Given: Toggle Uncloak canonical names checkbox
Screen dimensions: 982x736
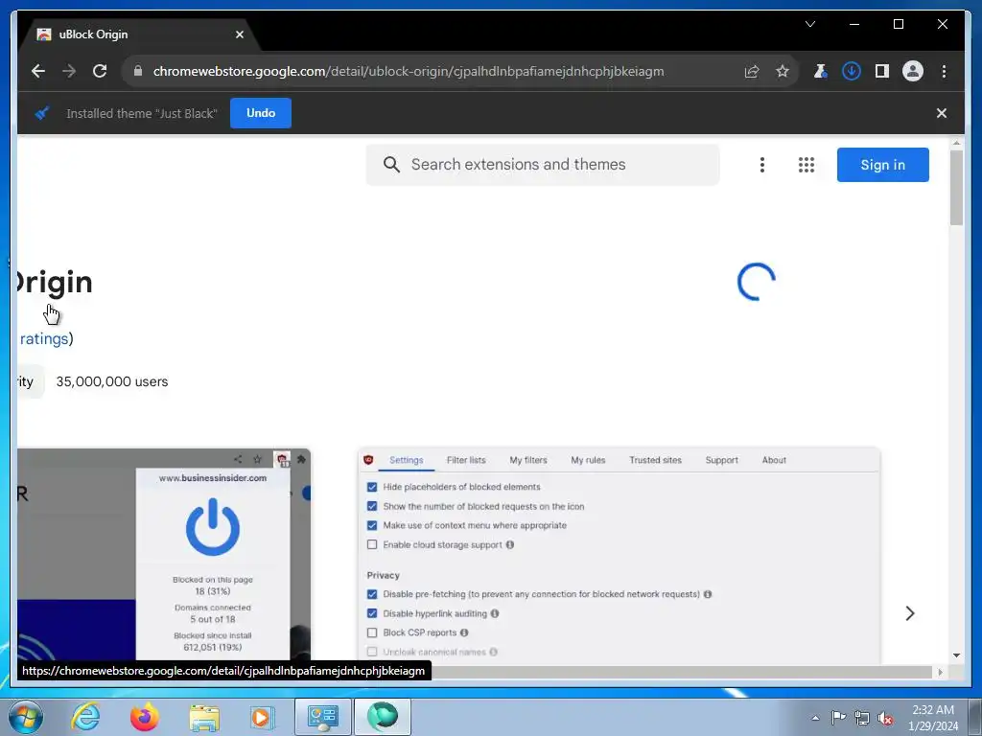Looking at the screenshot, I should point(372,652).
